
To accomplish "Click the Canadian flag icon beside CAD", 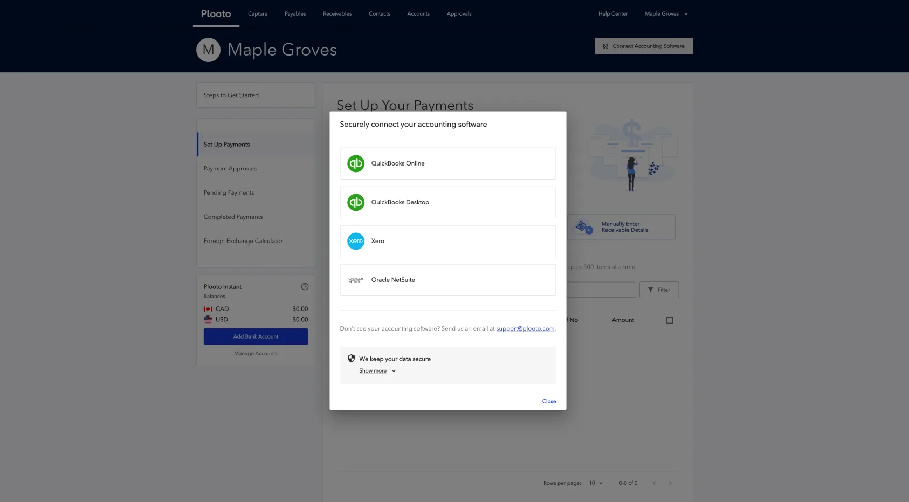I will pos(208,309).
